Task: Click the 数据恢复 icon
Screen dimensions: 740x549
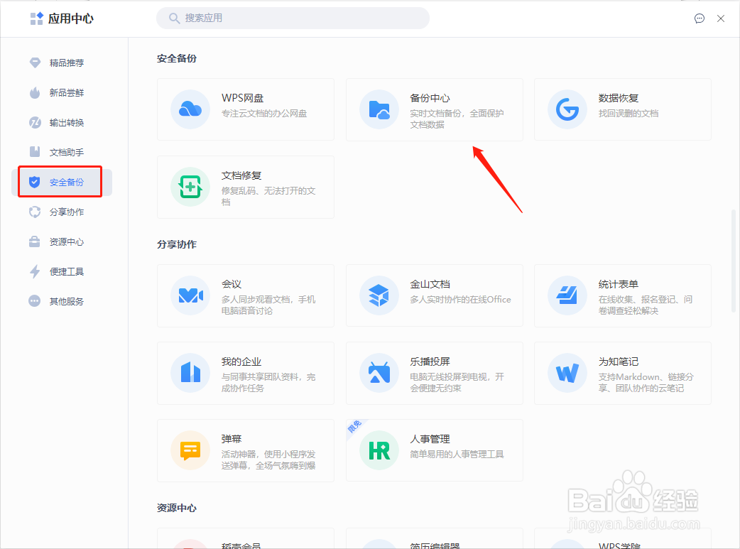Action: (567, 109)
